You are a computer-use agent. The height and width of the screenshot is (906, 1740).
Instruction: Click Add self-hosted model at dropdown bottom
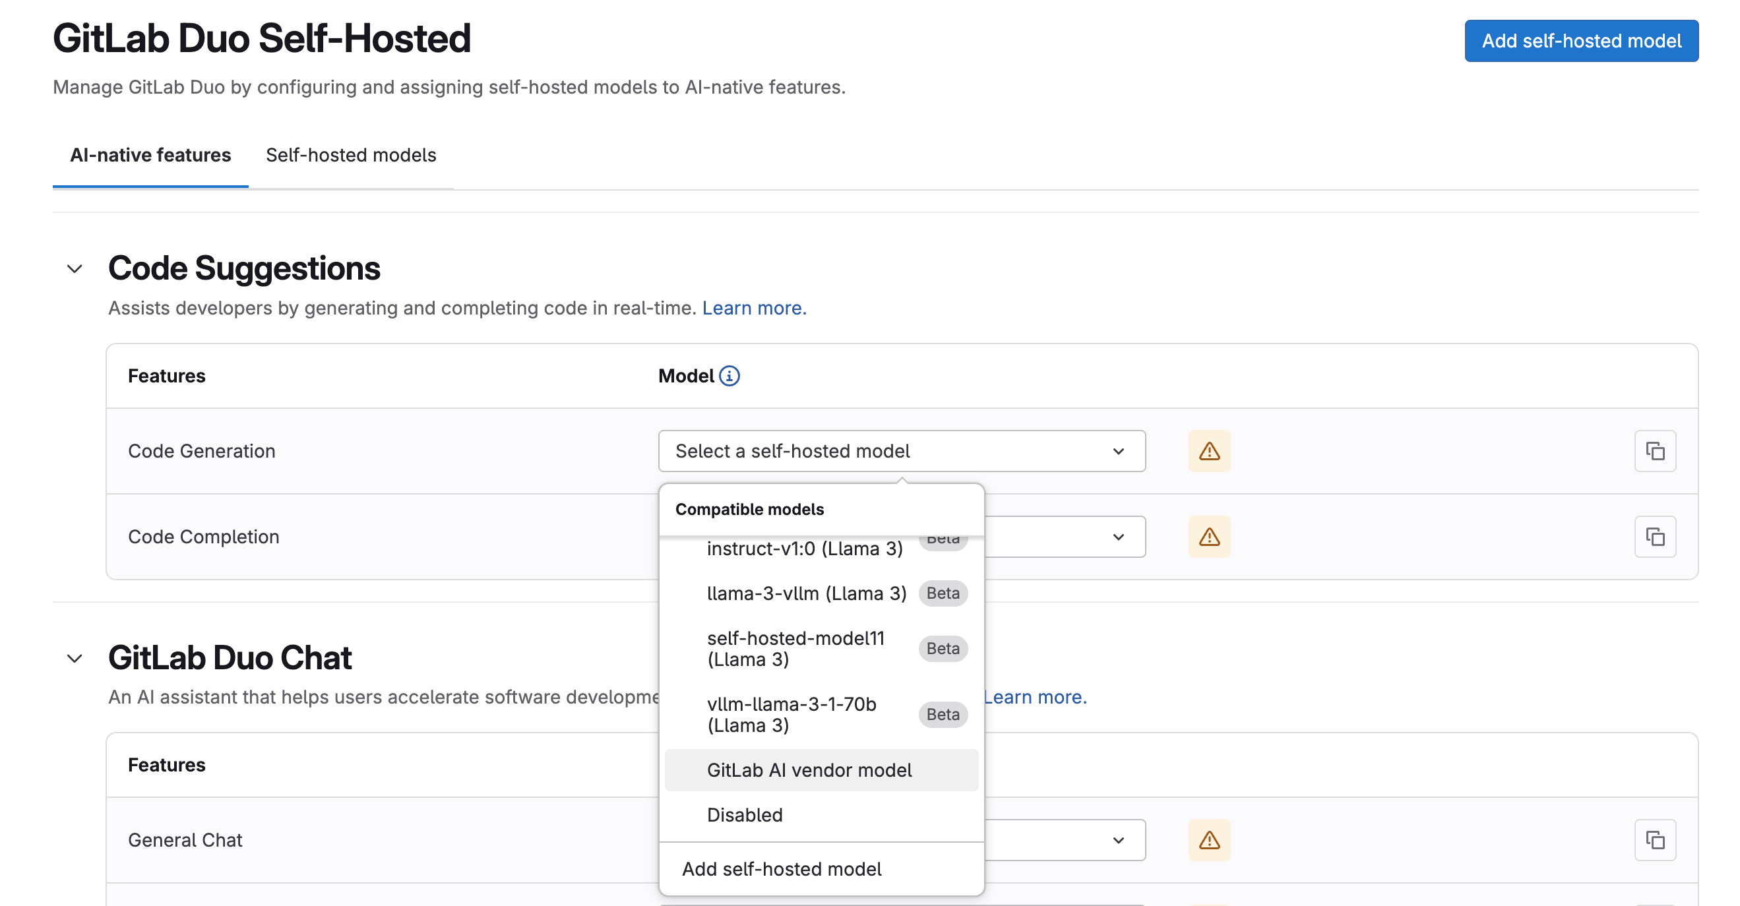[x=782, y=870]
